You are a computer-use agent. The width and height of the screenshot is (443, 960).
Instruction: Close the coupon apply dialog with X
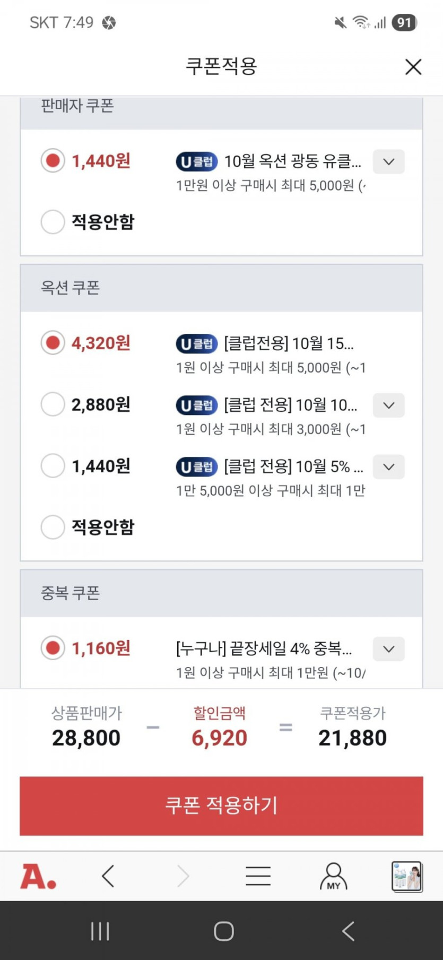413,67
